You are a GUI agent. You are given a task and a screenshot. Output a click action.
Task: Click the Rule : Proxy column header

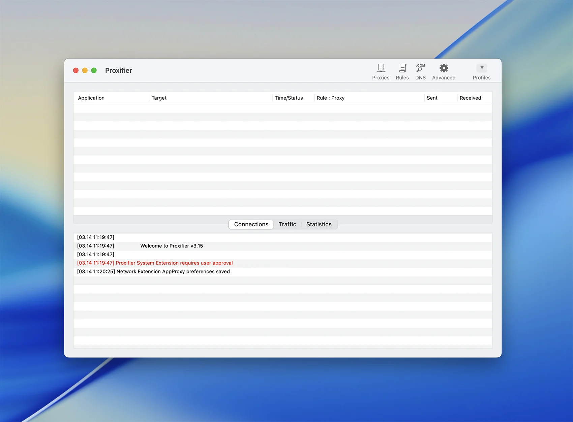[x=330, y=98]
